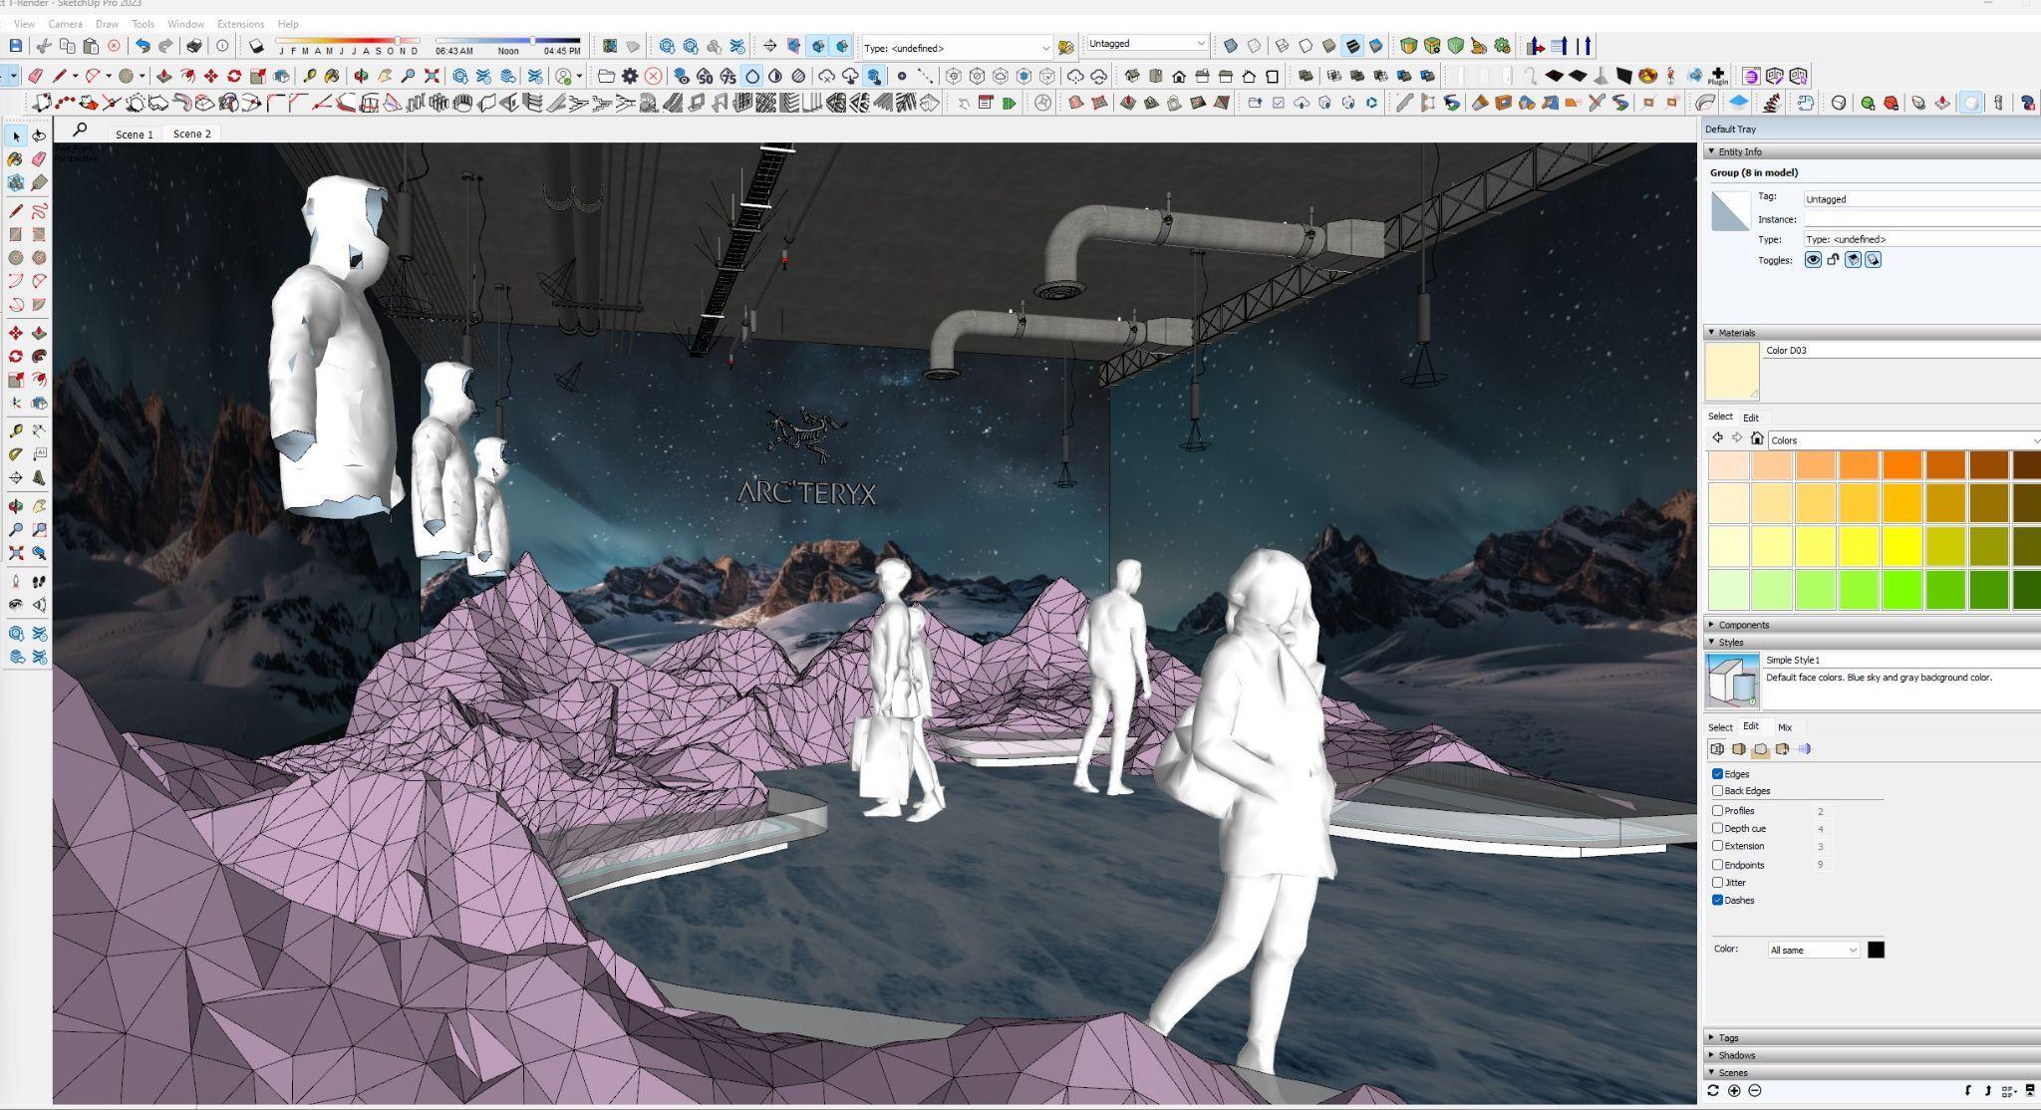
Task: Click the Undo arrow
Action: (143, 46)
